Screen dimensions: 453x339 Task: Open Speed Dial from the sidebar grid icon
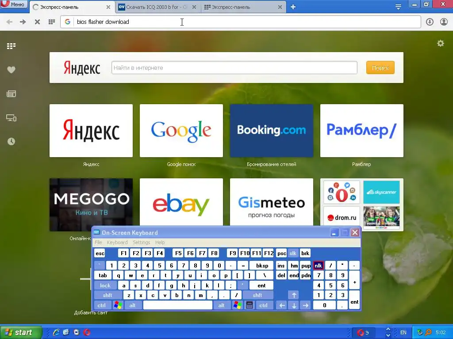(11, 46)
